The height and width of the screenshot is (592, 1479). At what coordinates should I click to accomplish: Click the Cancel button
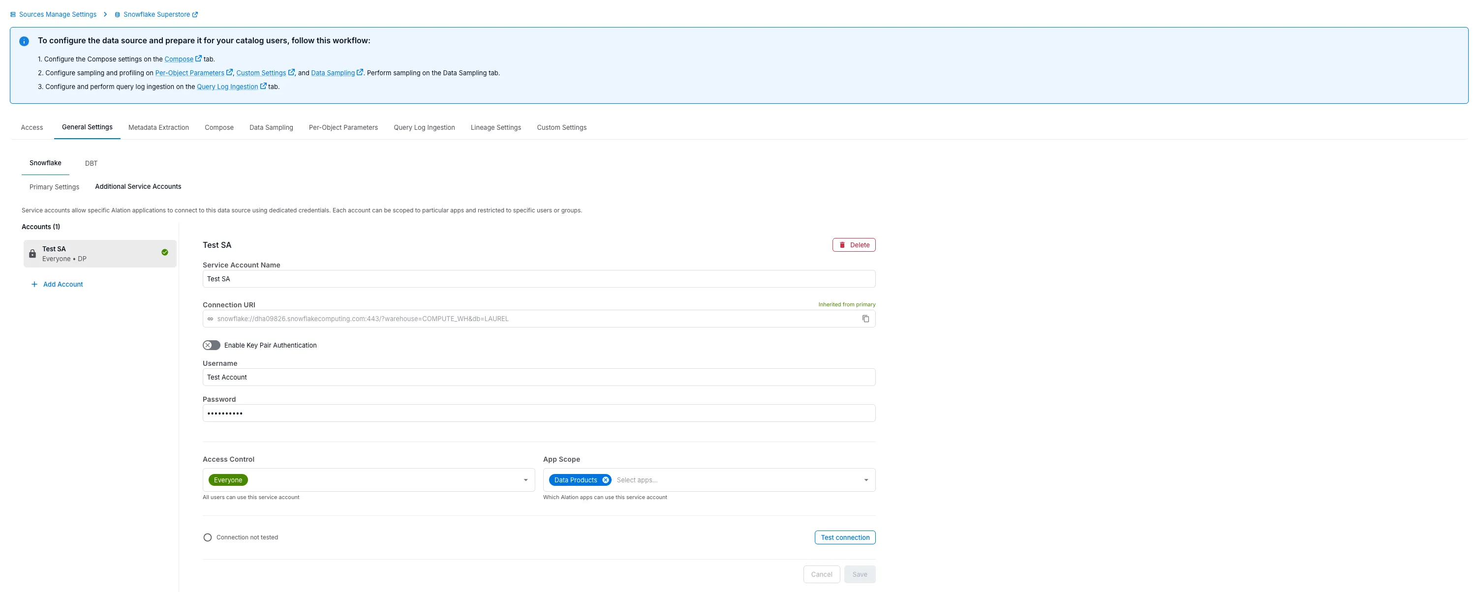click(x=822, y=574)
